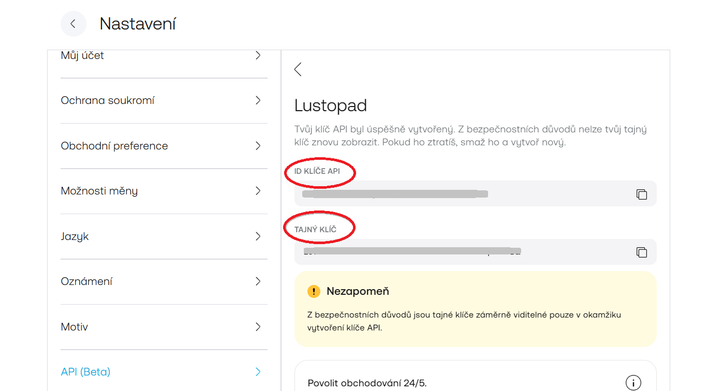Image resolution: width=708 pixels, height=391 pixels.
Task: Select the API (Beta) menu entry
Action: point(85,372)
